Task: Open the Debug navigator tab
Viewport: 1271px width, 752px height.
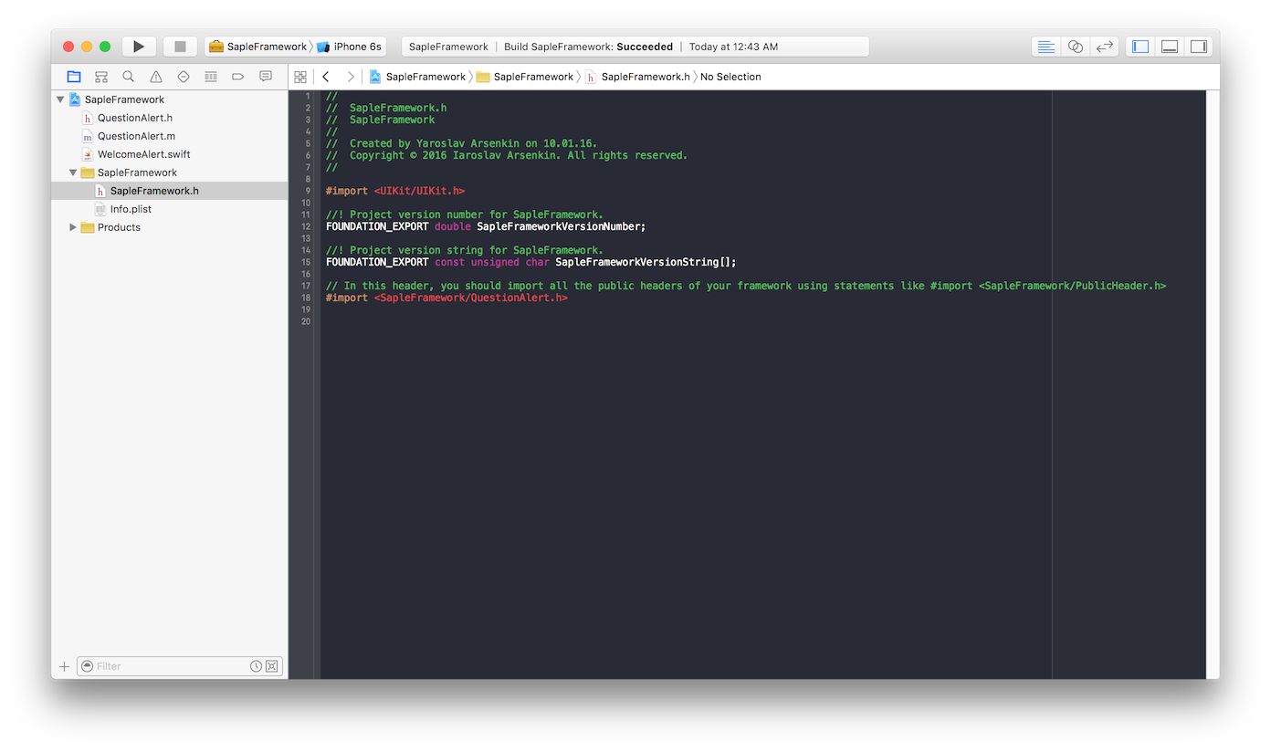Action: 211,77
